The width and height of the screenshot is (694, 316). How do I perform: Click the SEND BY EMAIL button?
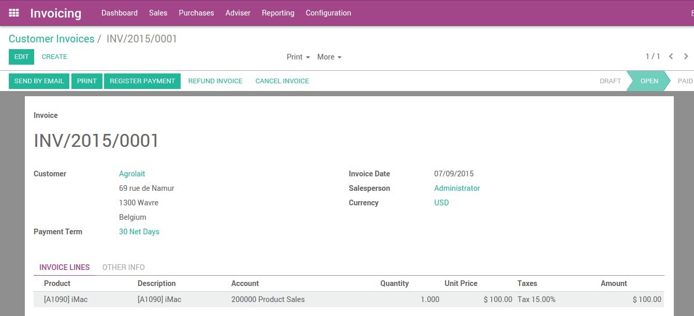tap(39, 81)
